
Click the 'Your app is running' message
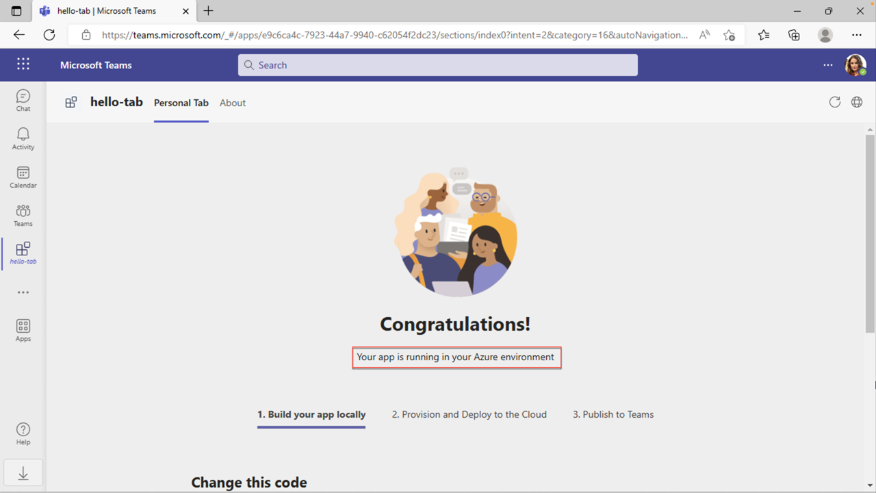(456, 357)
